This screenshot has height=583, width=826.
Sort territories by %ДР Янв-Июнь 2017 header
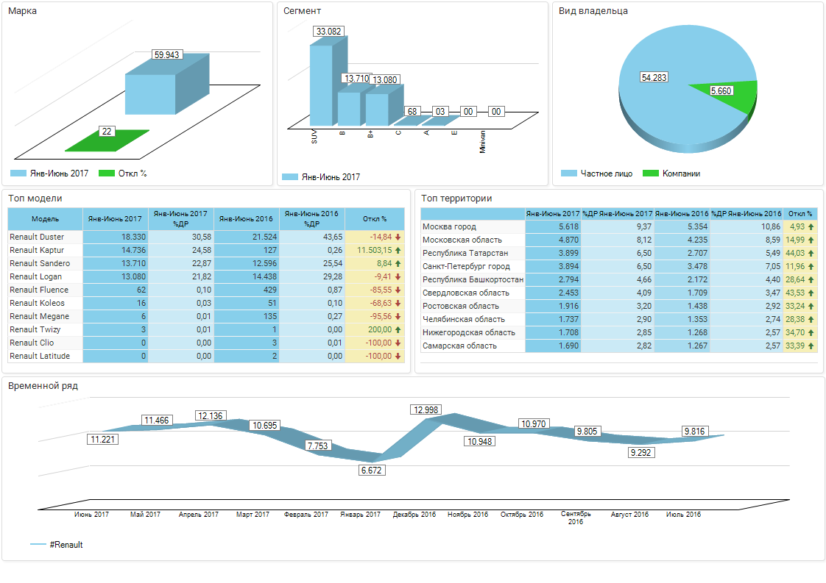(618, 214)
